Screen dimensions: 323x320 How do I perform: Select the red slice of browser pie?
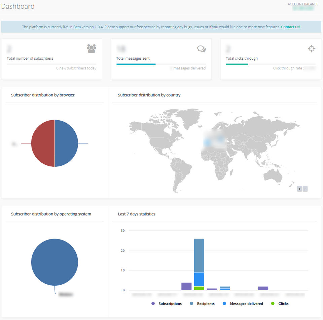[43, 143]
